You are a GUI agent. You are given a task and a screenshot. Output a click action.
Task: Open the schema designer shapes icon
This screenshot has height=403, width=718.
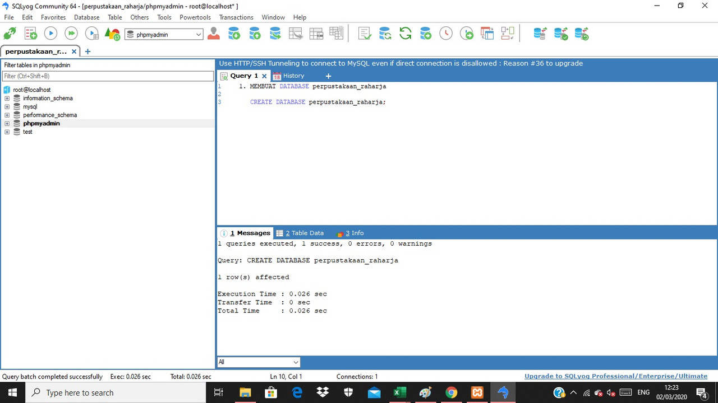pos(112,34)
